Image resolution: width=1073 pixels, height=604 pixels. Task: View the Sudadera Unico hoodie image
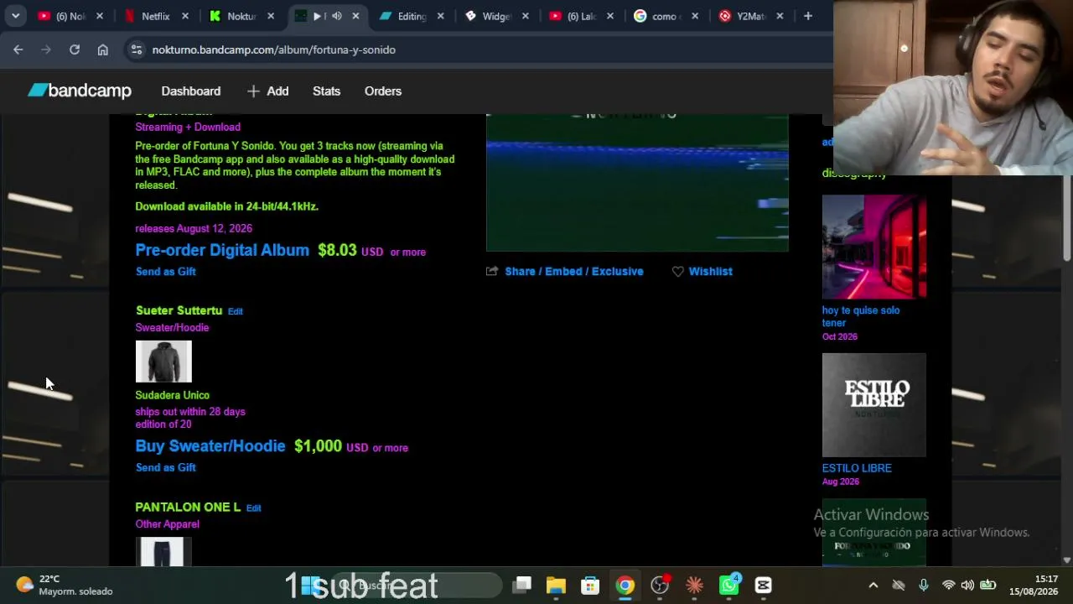pos(163,362)
